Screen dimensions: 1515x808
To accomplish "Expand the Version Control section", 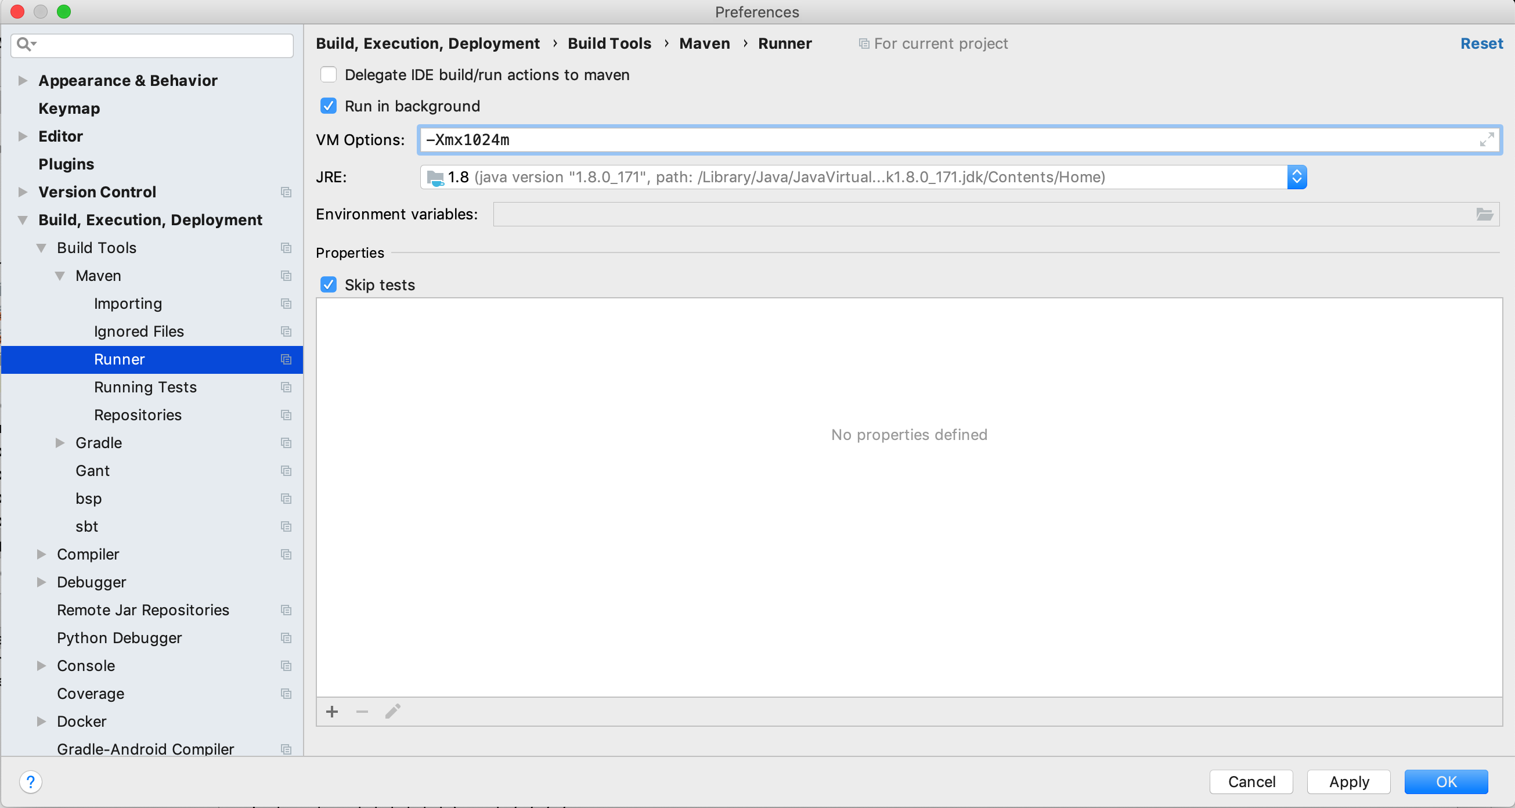I will (x=23, y=192).
